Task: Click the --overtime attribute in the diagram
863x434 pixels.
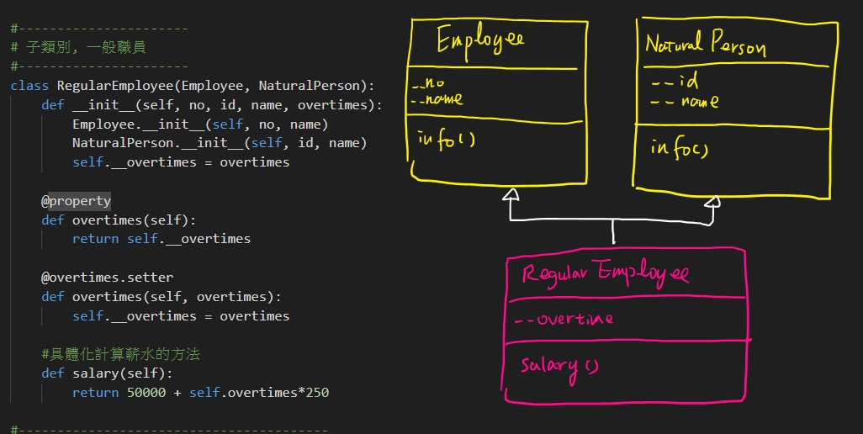Action: coord(563,319)
